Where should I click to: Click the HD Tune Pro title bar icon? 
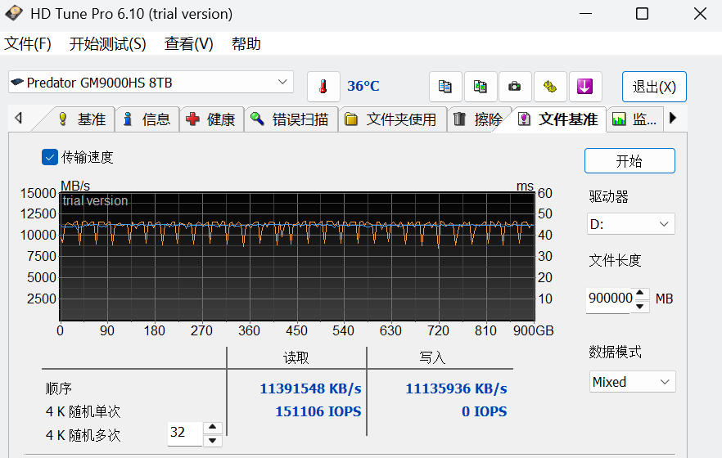14,13
